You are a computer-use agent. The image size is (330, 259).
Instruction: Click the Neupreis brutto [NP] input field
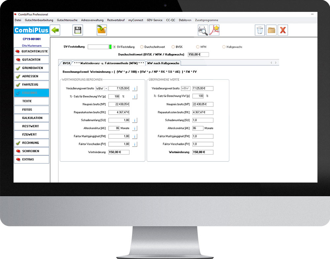(x=119, y=104)
